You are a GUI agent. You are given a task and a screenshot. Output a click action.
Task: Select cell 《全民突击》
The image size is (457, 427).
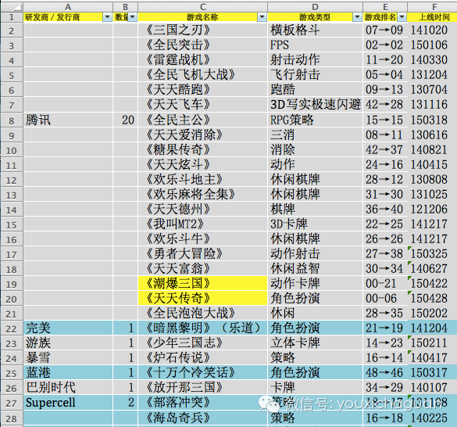(203, 45)
